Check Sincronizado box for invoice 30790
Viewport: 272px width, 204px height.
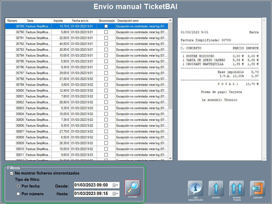point(106,32)
